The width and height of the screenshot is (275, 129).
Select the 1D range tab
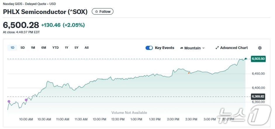click(x=13, y=48)
